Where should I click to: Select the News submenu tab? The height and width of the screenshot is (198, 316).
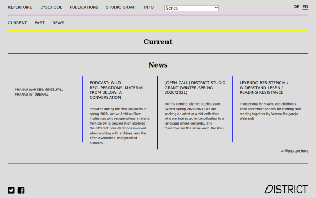point(58,23)
